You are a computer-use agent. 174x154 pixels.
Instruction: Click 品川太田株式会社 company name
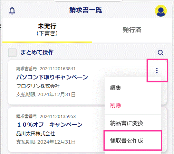pos(36,134)
